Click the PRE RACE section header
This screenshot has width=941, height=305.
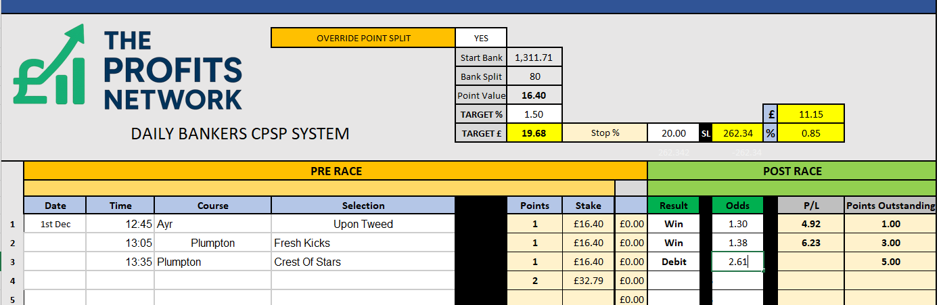336,171
